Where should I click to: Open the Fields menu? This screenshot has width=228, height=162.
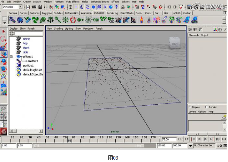[x=85, y=2]
